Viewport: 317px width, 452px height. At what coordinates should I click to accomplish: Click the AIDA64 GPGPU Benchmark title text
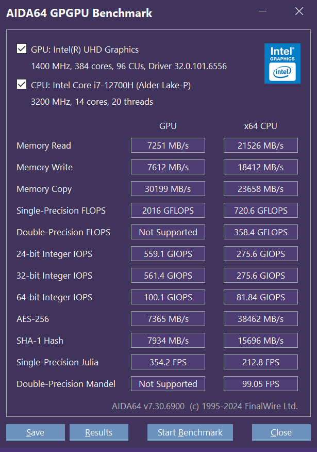[x=79, y=13]
